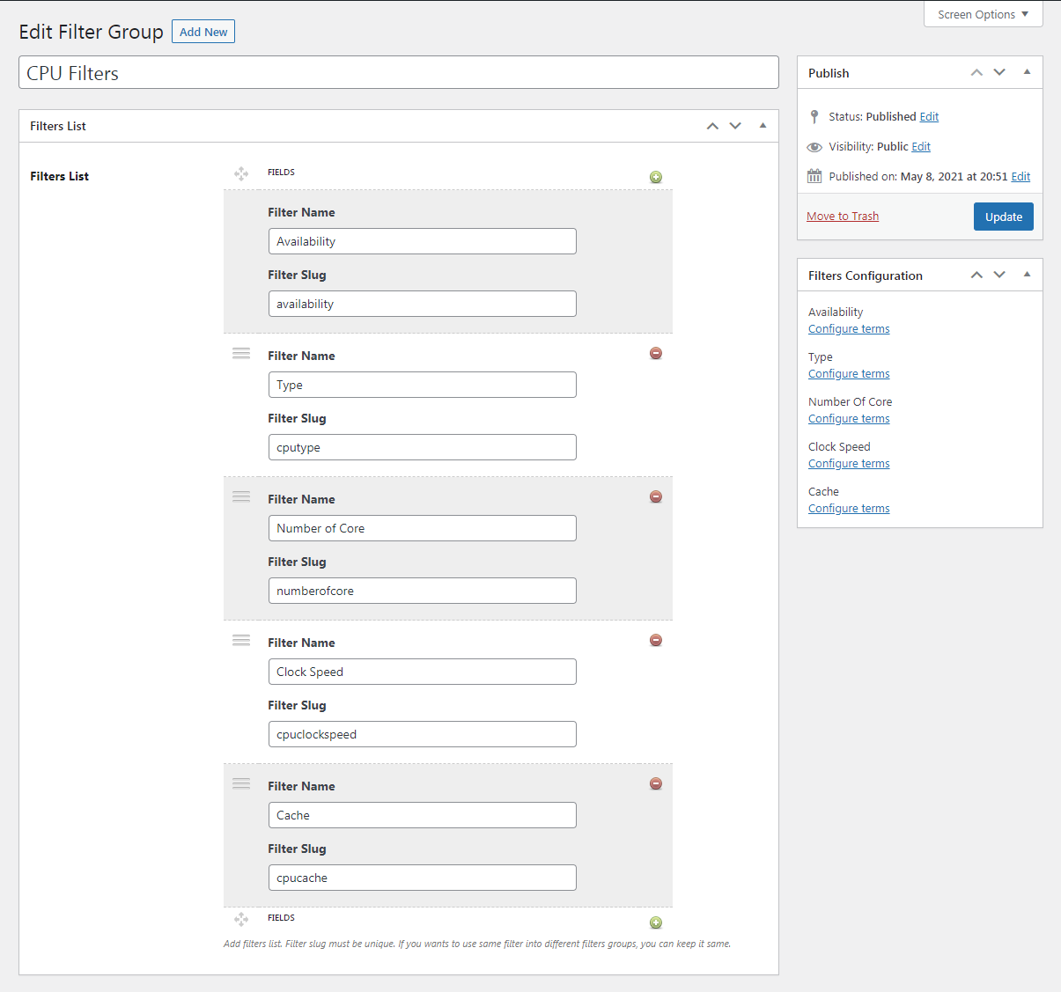Remove the Clock Speed filter row
This screenshot has width=1061, height=992.
coord(656,640)
